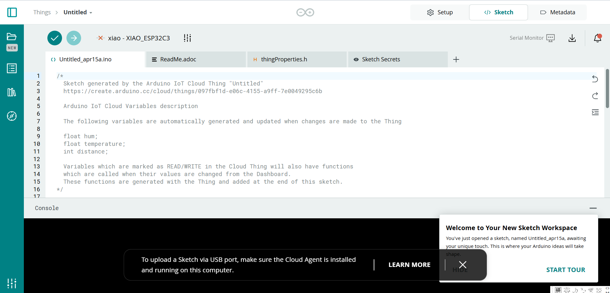Click the editor vertical scrollbar
This screenshot has height=293, width=610.
(x=607, y=89)
